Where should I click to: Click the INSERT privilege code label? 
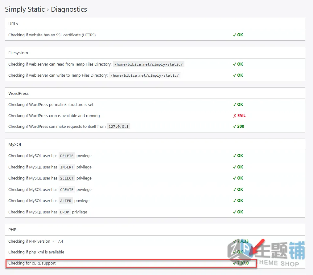67,167
